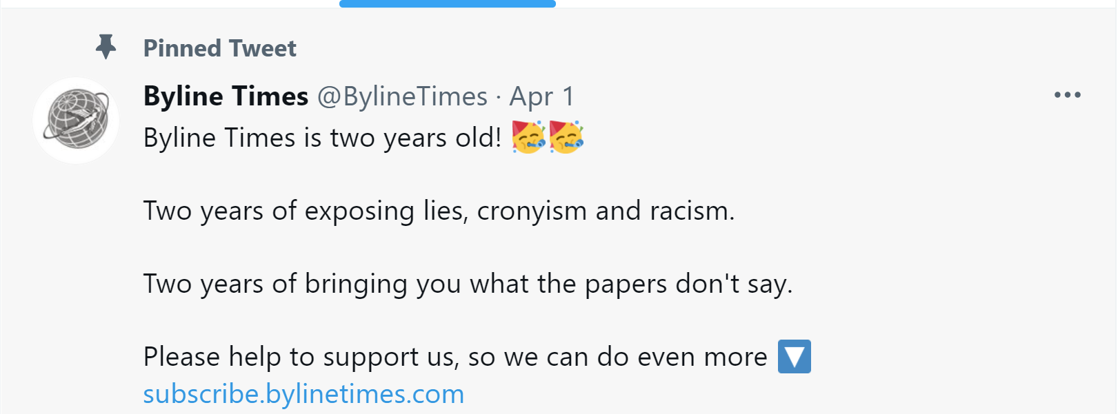1118x414 pixels.
Task: Open the Byline Times display name
Action: click(x=226, y=96)
